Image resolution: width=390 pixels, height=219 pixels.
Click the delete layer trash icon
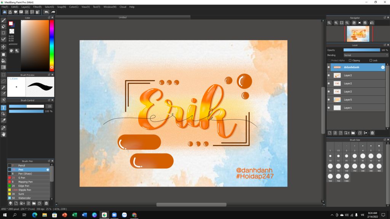point(372,133)
